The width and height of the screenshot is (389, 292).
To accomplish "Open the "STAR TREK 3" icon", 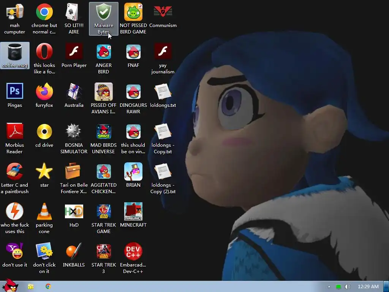I will [x=103, y=259].
